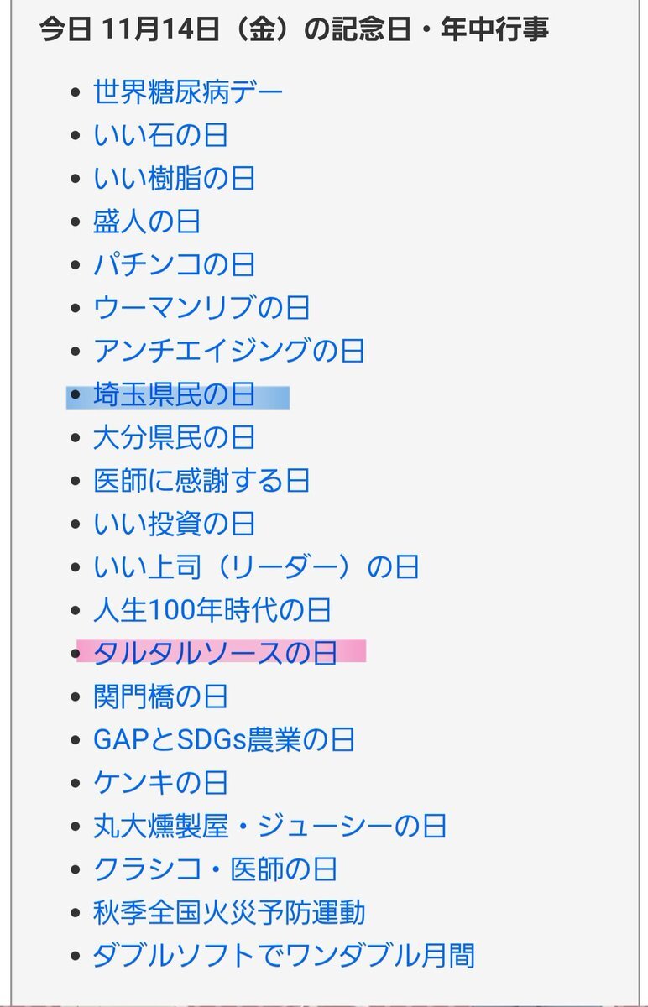Open the 世界糖尿病デー link

pos(188,91)
